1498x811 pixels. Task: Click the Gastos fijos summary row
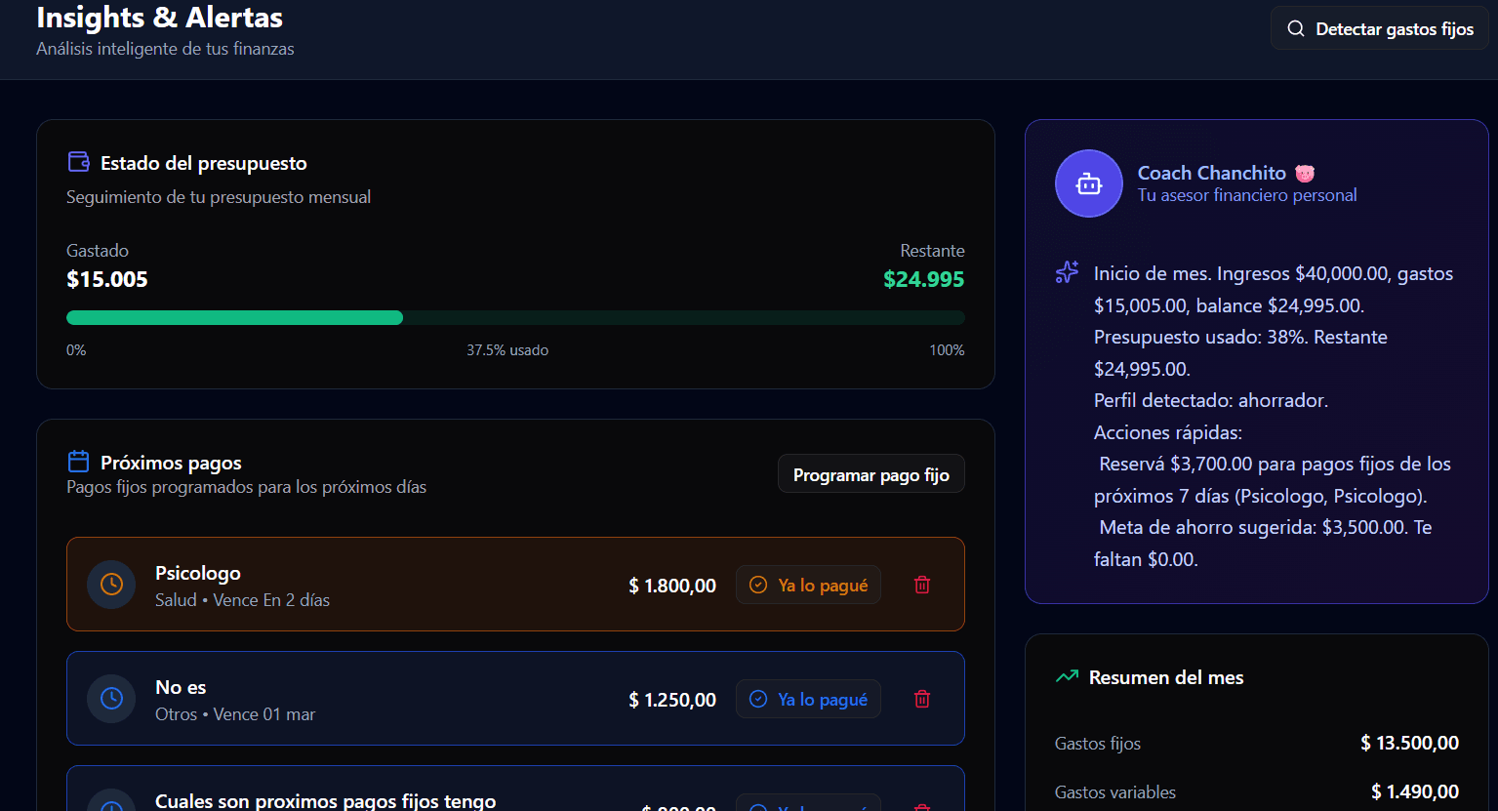1256,744
